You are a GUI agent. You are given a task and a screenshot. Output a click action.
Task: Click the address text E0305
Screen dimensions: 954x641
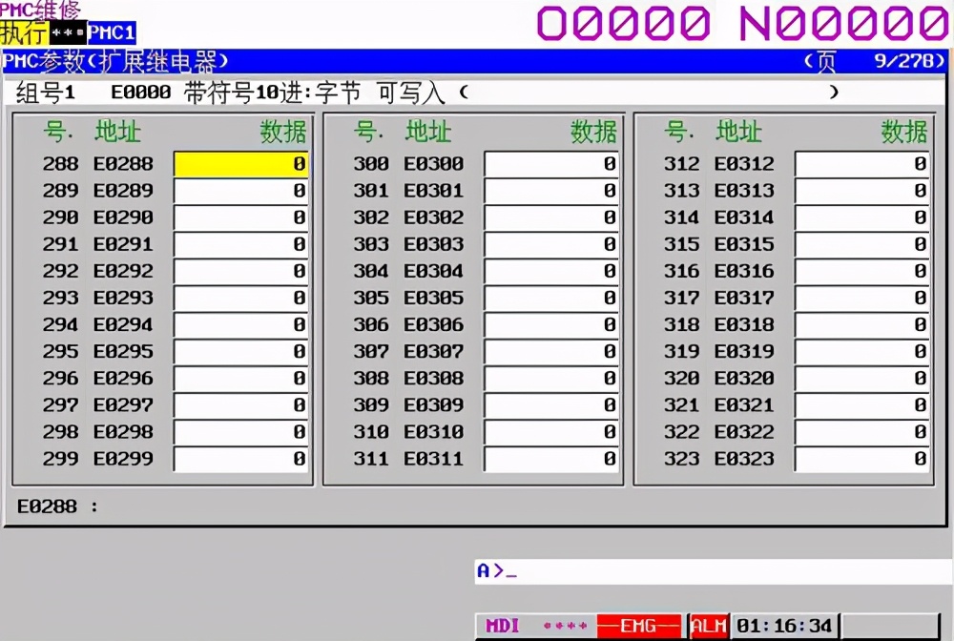click(x=434, y=298)
